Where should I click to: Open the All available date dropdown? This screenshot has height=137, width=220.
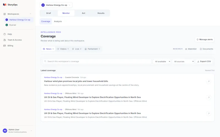tap(162, 61)
